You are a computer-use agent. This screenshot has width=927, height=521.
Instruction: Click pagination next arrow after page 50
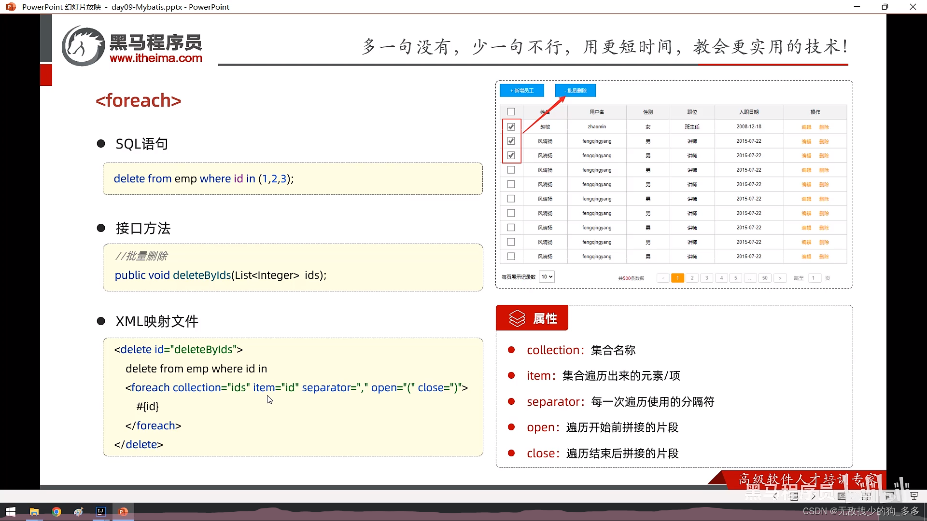coord(780,278)
